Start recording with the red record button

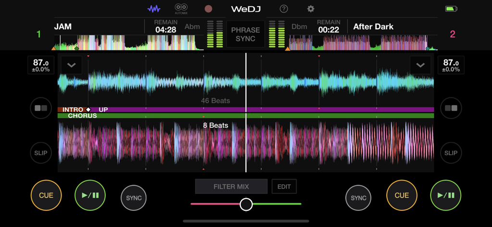point(209,9)
